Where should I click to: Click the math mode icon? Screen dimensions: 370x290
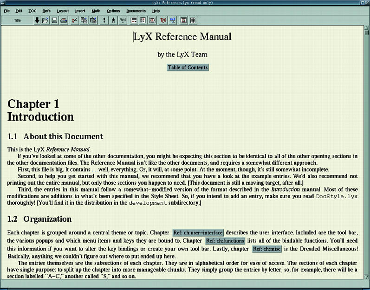[172, 20]
